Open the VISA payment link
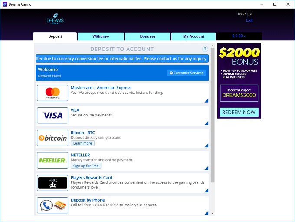 tap(75, 110)
